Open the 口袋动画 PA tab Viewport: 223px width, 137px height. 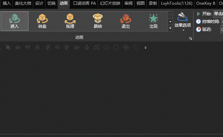pos(85,3)
